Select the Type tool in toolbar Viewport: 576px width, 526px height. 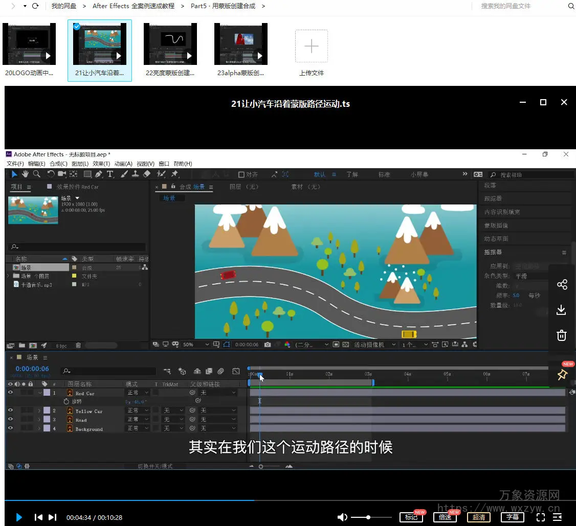pos(110,174)
